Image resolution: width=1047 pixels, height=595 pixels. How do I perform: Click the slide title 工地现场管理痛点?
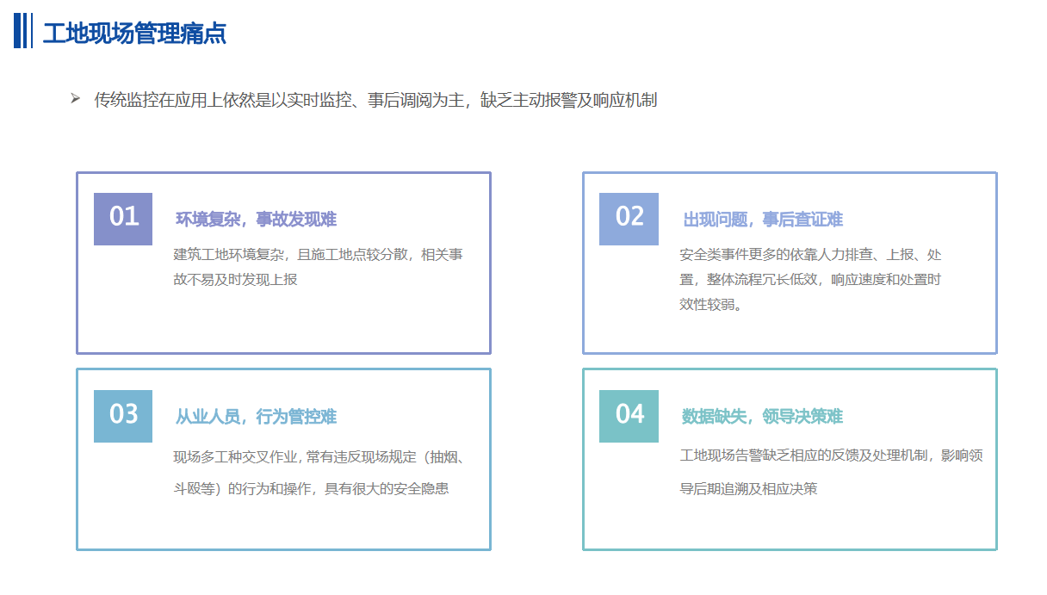pyautogui.click(x=134, y=33)
